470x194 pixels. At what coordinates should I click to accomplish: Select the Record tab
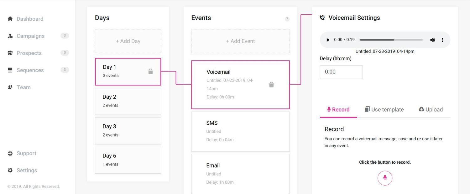click(x=338, y=109)
